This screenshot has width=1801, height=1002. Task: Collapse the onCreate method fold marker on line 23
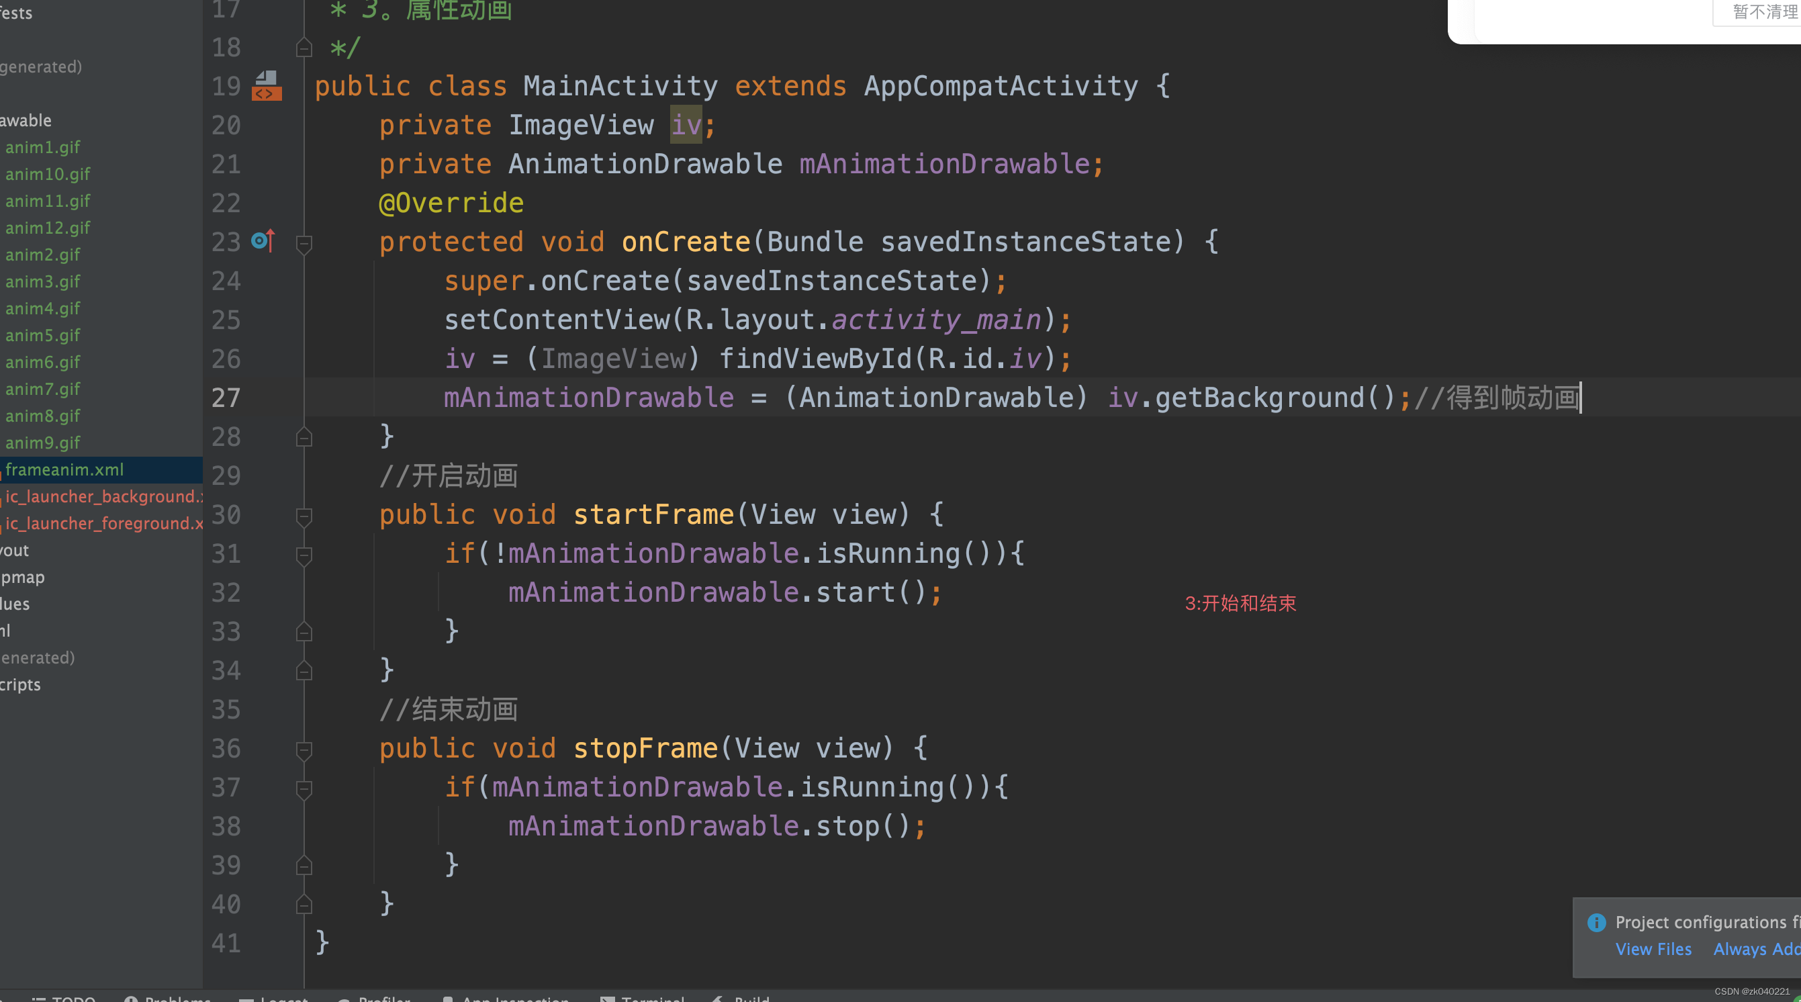coord(304,243)
